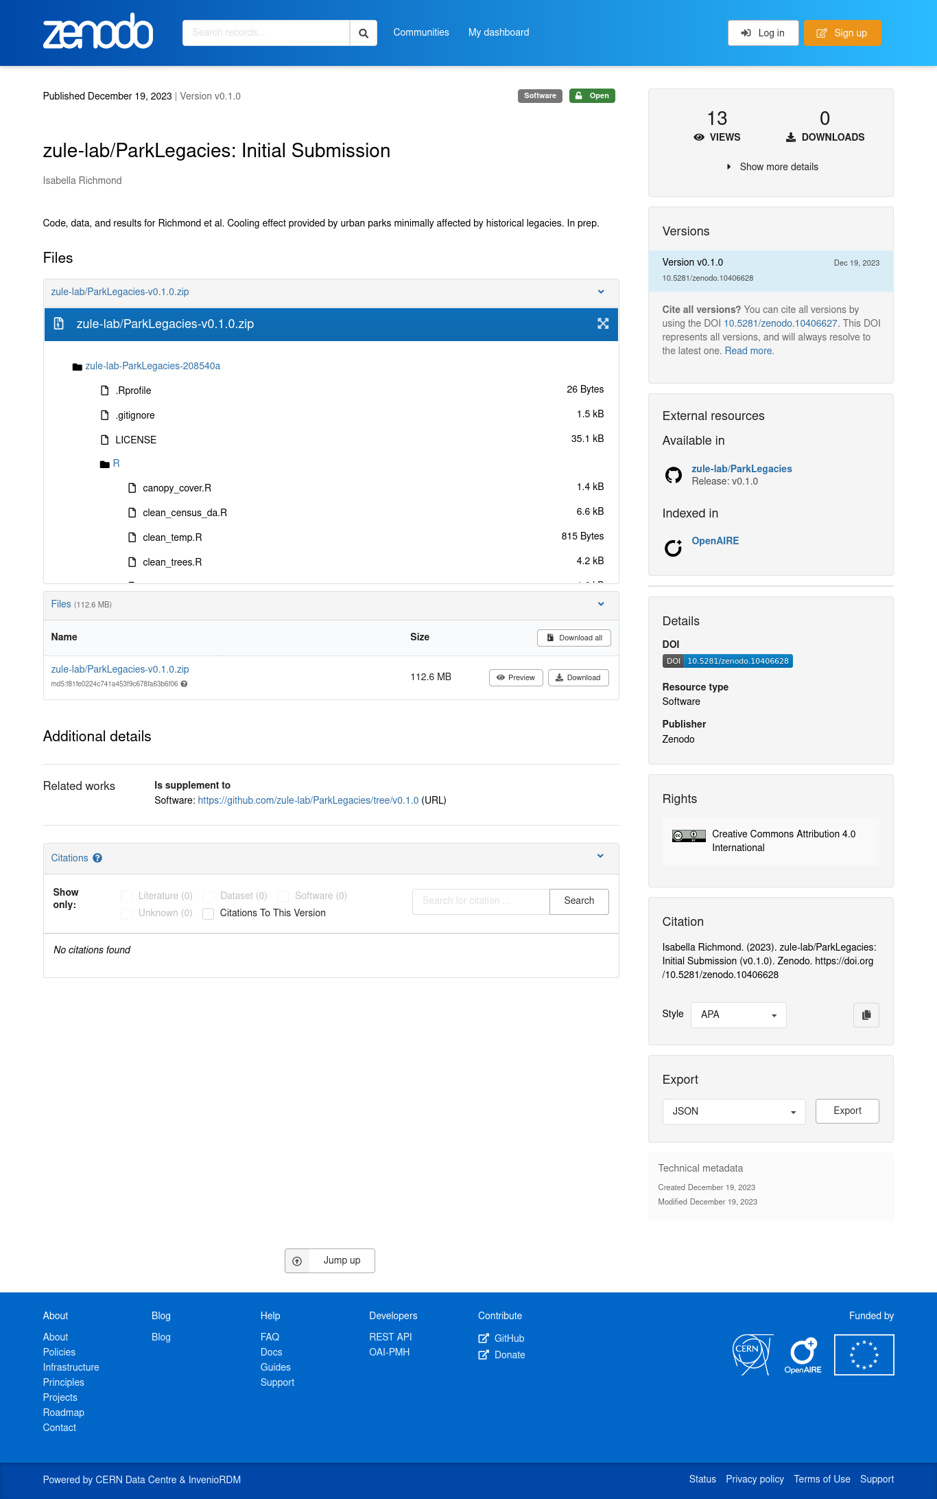This screenshot has height=1499, width=937.
Task: Click the fullscreen icon in zip preview header
Action: [603, 324]
